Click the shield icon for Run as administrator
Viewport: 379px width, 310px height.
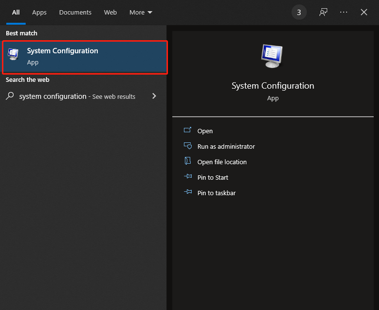tap(188, 146)
